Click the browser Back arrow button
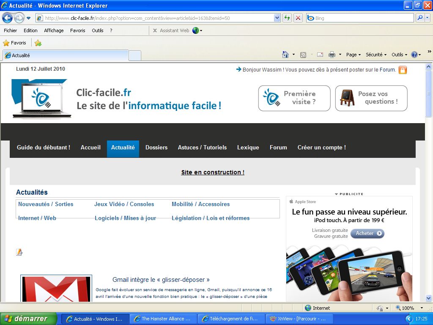The width and height of the screenshot is (433, 325). pyautogui.click(x=8, y=18)
